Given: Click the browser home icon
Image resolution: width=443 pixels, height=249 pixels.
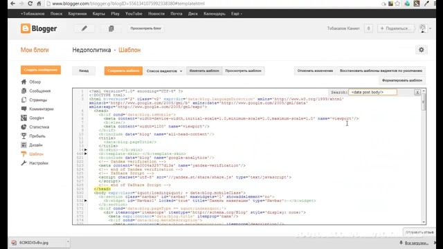Looking at the screenshot, I should pyautogui.click(x=39, y=3).
